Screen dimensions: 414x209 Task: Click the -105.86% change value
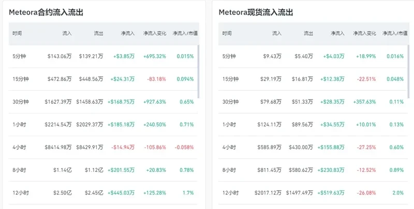(x=155, y=148)
